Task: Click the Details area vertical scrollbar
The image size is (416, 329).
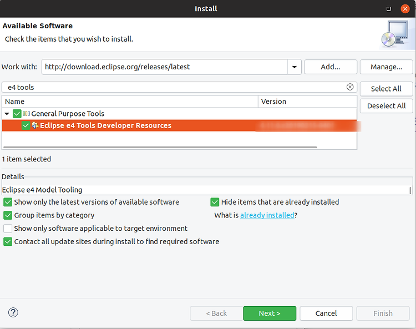Action: pos(410,190)
